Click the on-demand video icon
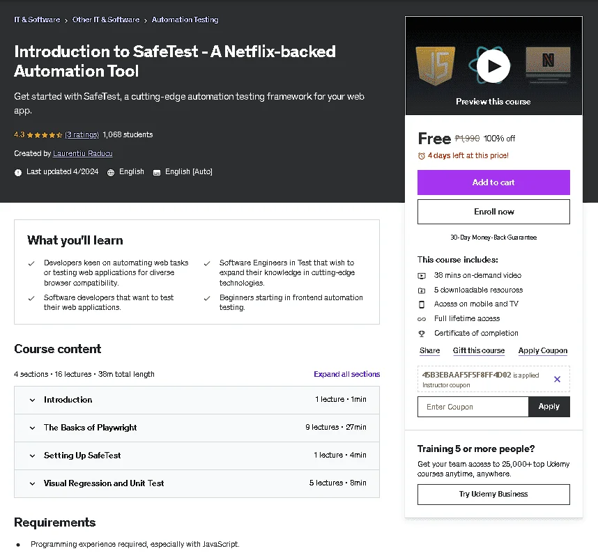 [422, 276]
